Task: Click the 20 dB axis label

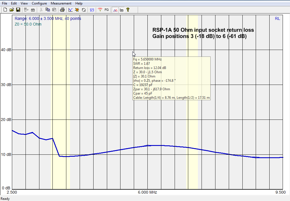Action: [6, 120]
